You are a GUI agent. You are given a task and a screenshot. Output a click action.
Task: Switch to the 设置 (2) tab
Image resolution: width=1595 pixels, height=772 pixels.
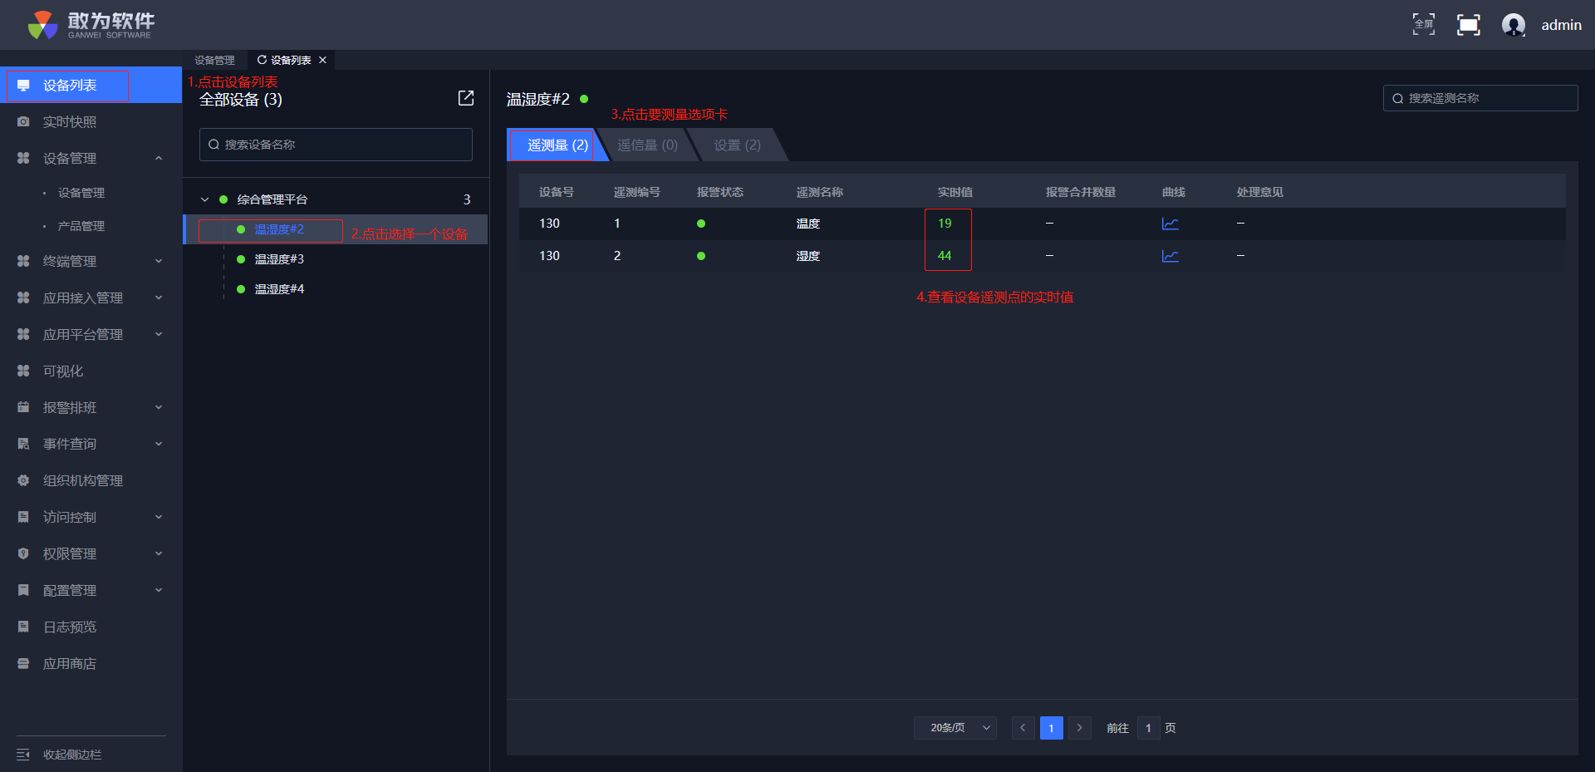click(737, 145)
